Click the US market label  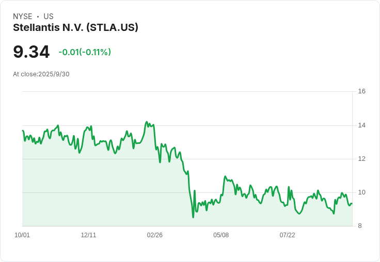coord(49,16)
